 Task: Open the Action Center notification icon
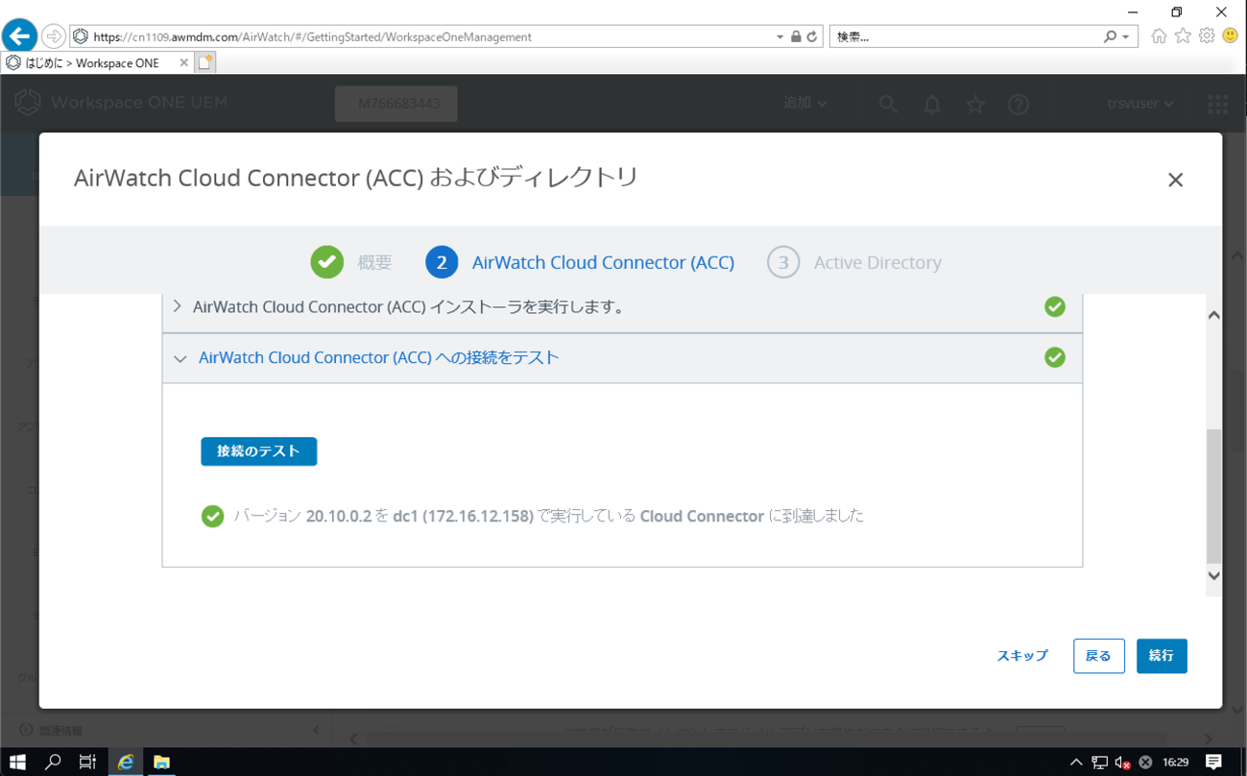(x=1213, y=762)
